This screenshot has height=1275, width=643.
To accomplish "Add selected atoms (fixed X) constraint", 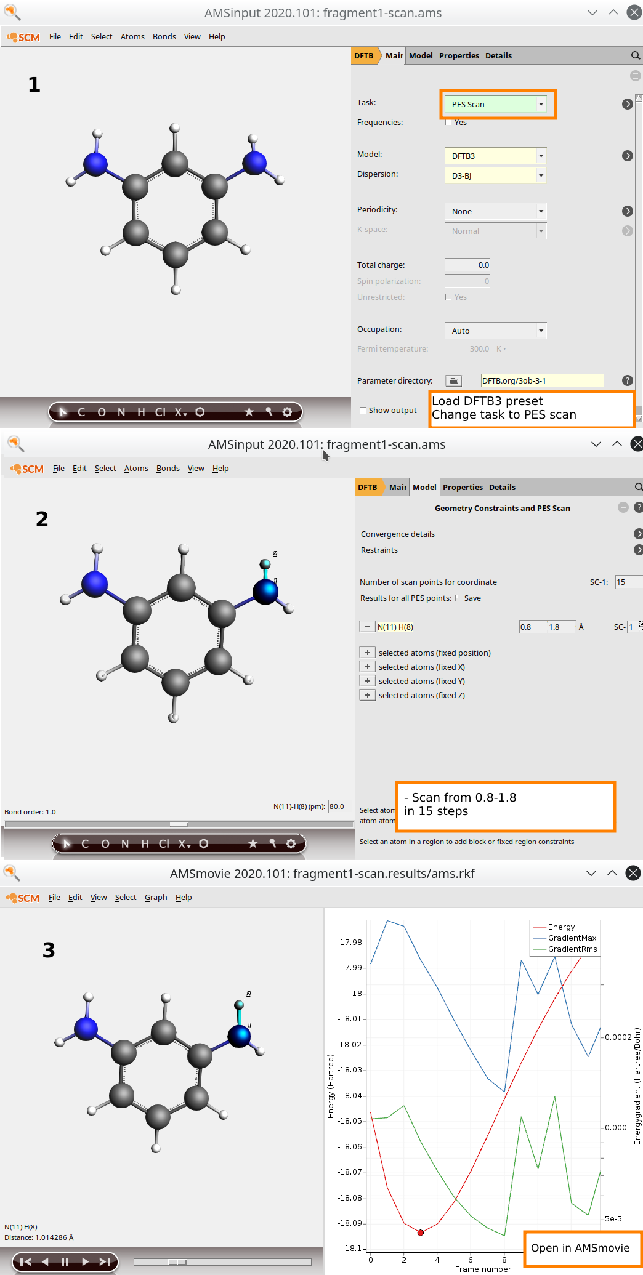I will [368, 667].
